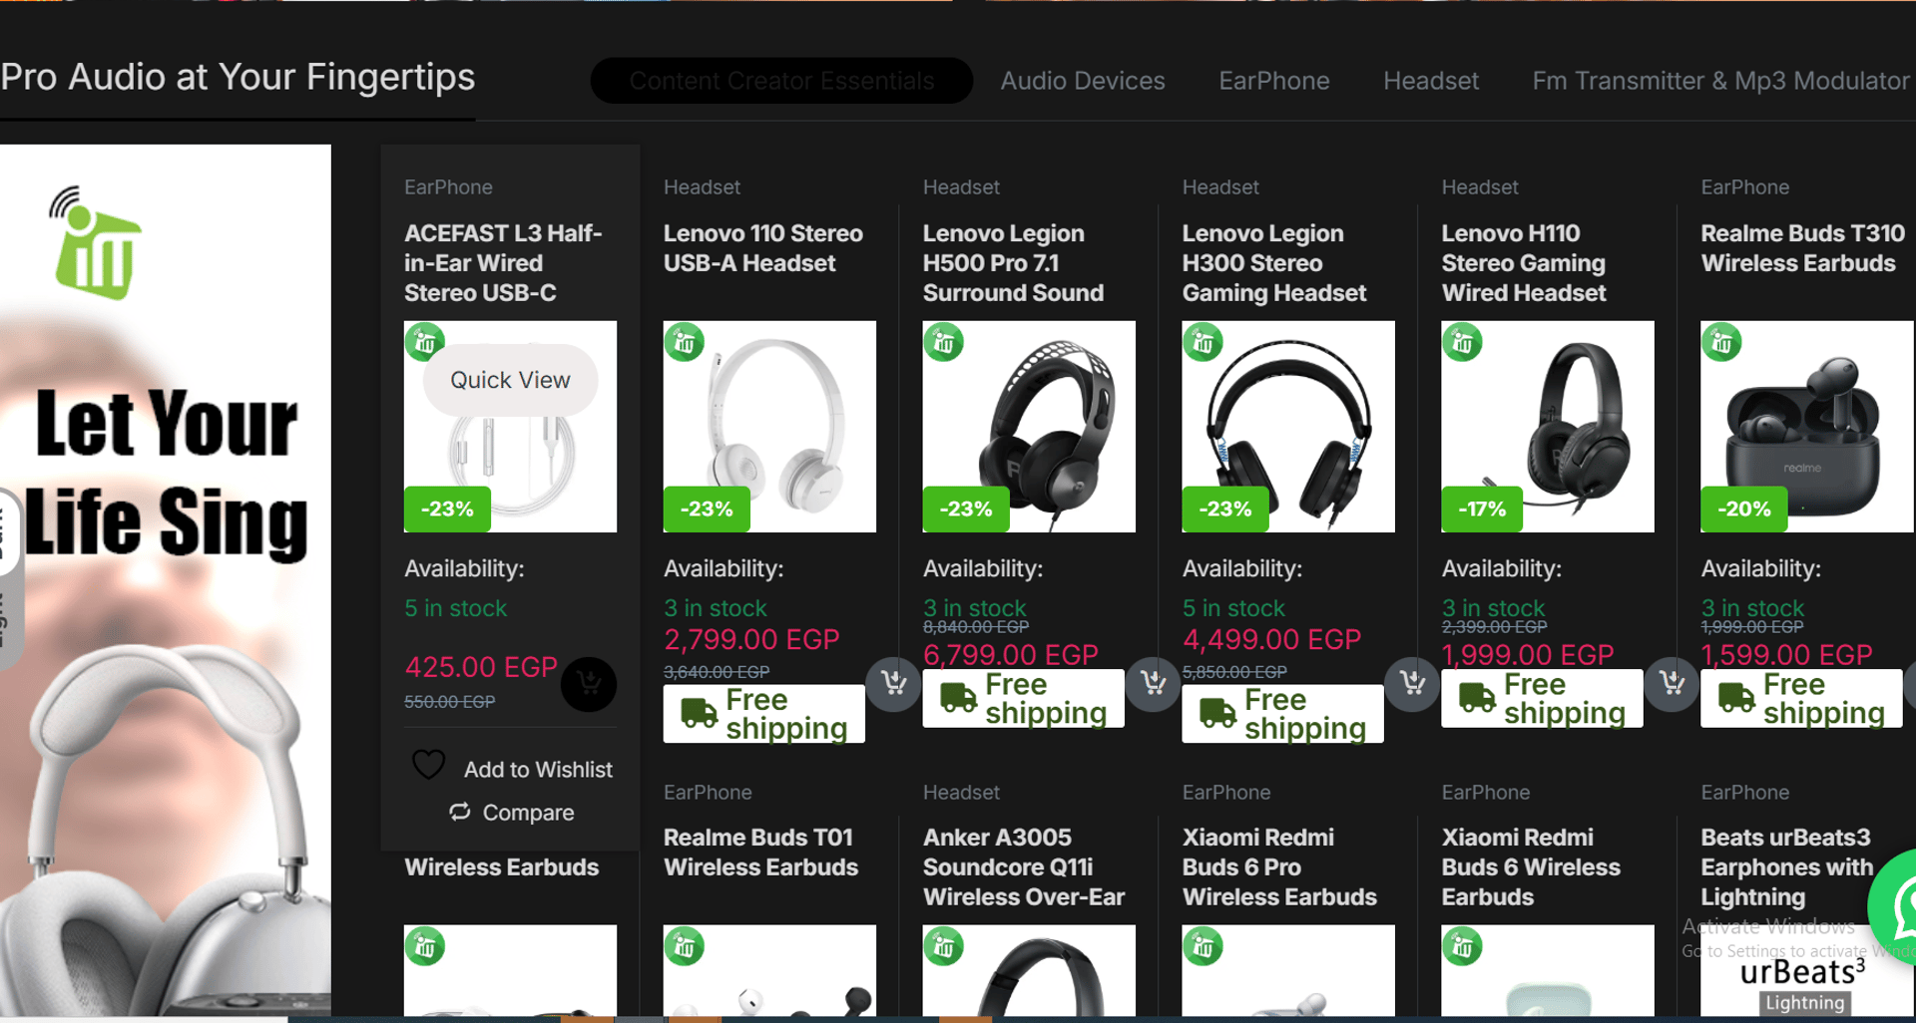Open ACEFAST L3 Half-in-Ear product title

504,263
